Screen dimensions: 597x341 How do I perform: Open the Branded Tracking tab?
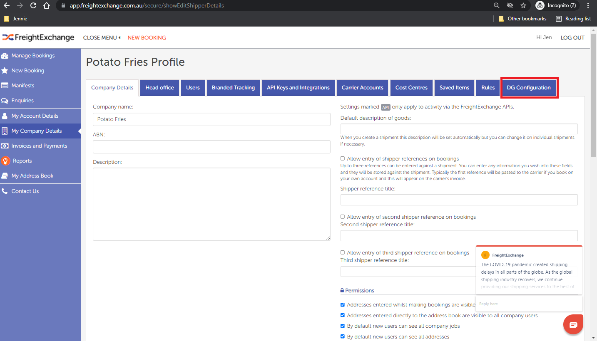tap(233, 88)
